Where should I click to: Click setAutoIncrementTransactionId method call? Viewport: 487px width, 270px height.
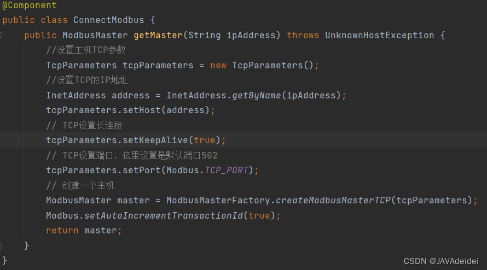(164, 216)
